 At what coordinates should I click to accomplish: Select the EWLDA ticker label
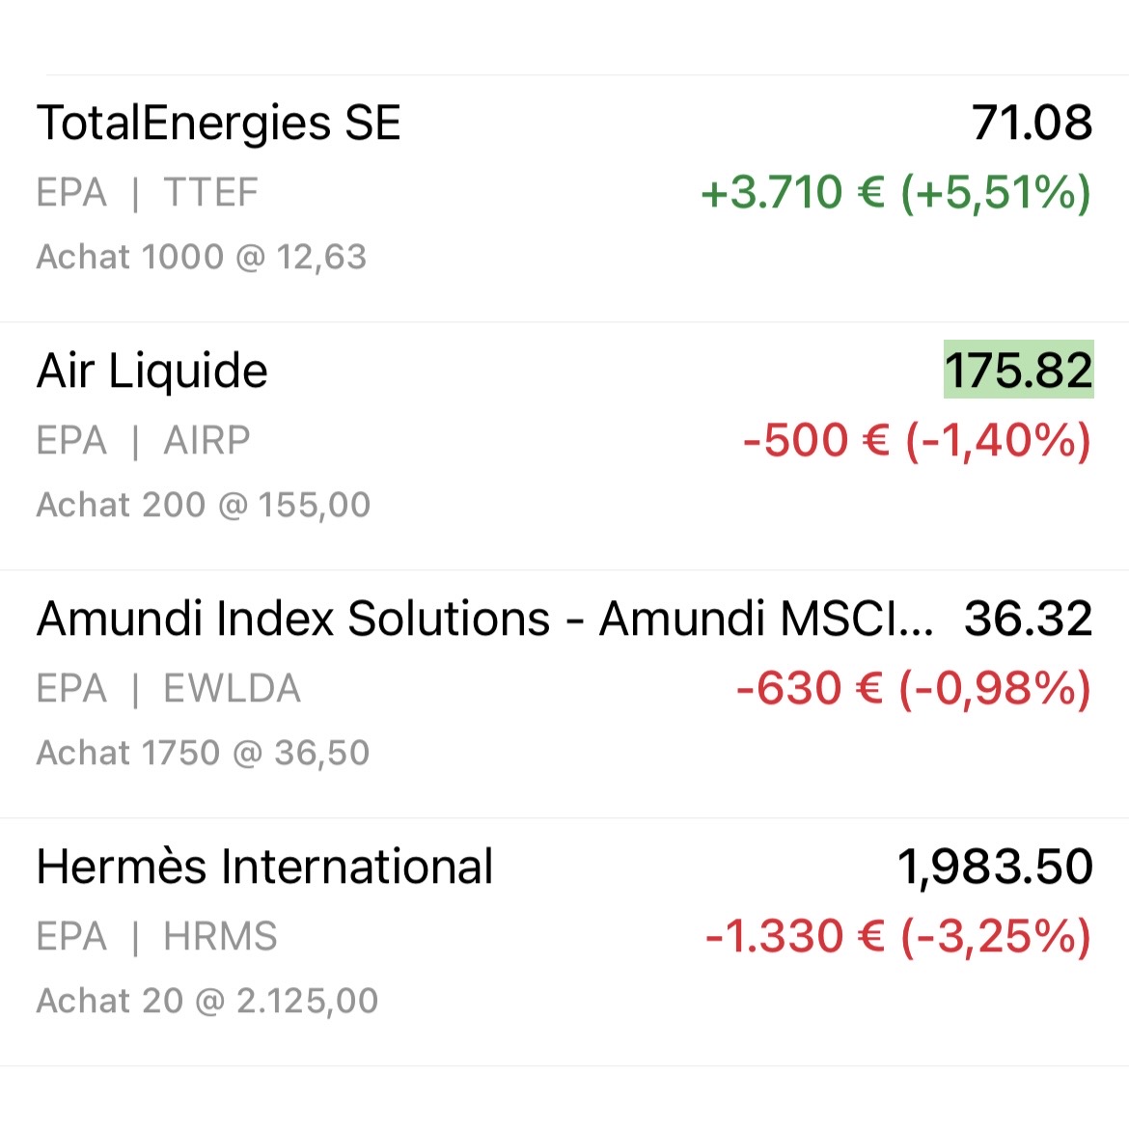(232, 689)
